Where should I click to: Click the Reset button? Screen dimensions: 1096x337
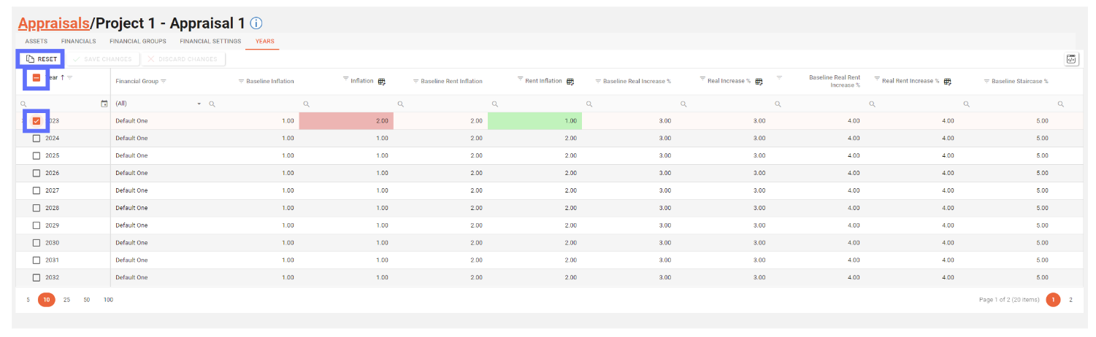coord(41,59)
